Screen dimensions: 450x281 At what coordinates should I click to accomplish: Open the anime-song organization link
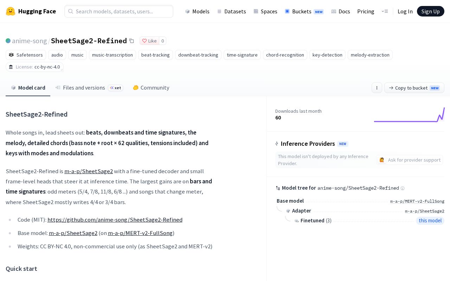coord(30,41)
